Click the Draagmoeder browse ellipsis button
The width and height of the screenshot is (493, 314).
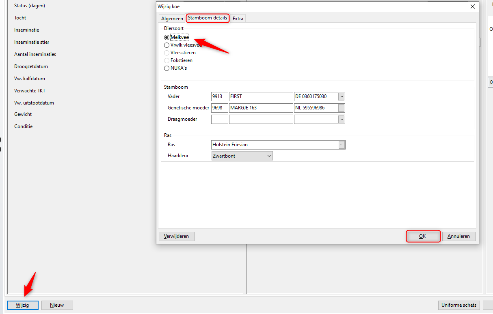click(342, 119)
